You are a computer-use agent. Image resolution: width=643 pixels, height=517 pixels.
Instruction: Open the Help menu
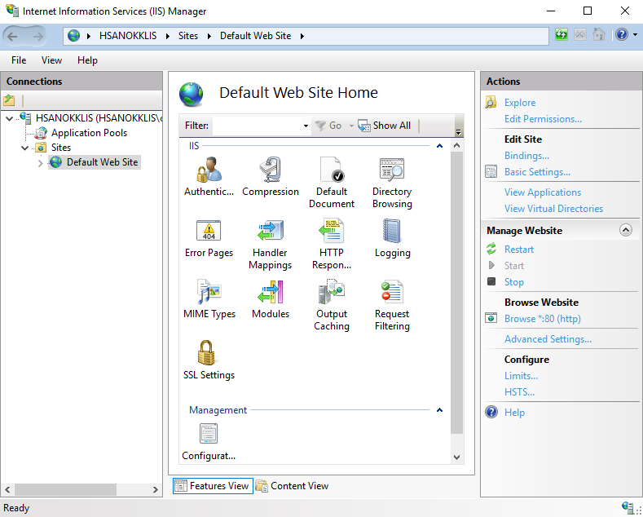pyautogui.click(x=87, y=60)
